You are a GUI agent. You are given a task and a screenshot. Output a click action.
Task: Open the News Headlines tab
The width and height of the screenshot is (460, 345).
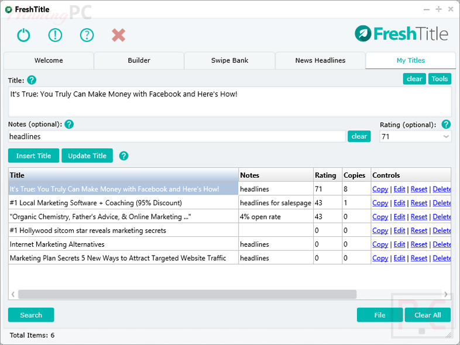[320, 60]
